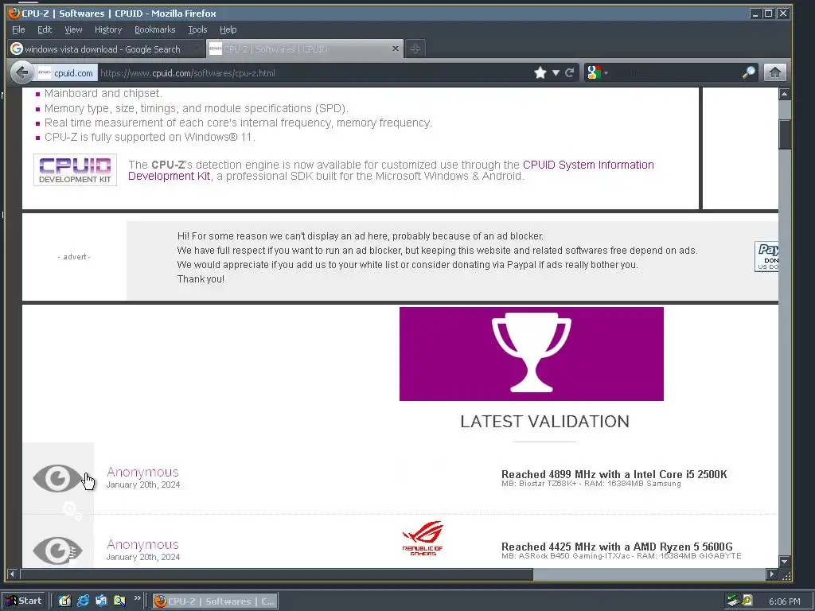Open the URL history dropdown arrow
Screen dimensions: 815x611
(x=556, y=72)
